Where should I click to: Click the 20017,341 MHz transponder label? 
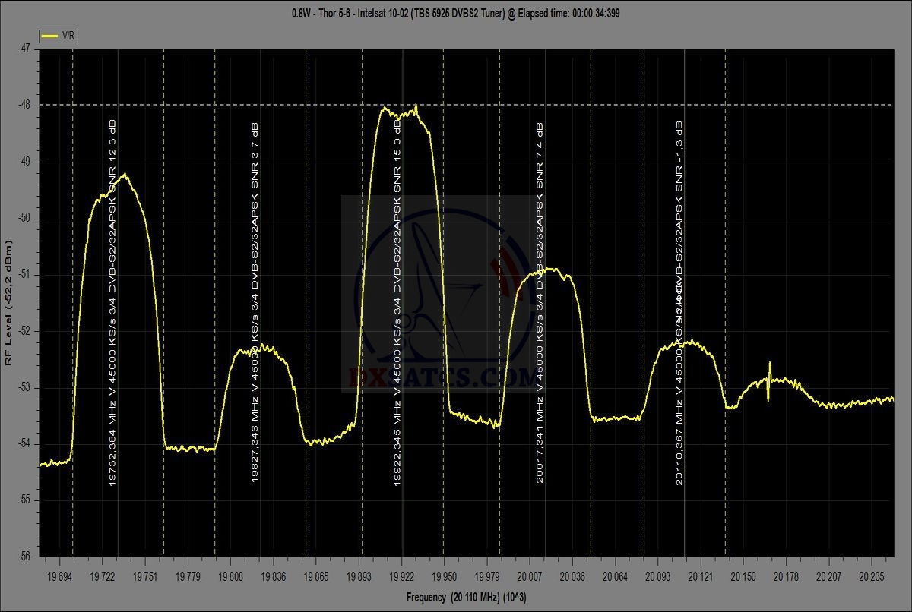[x=539, y=304]
